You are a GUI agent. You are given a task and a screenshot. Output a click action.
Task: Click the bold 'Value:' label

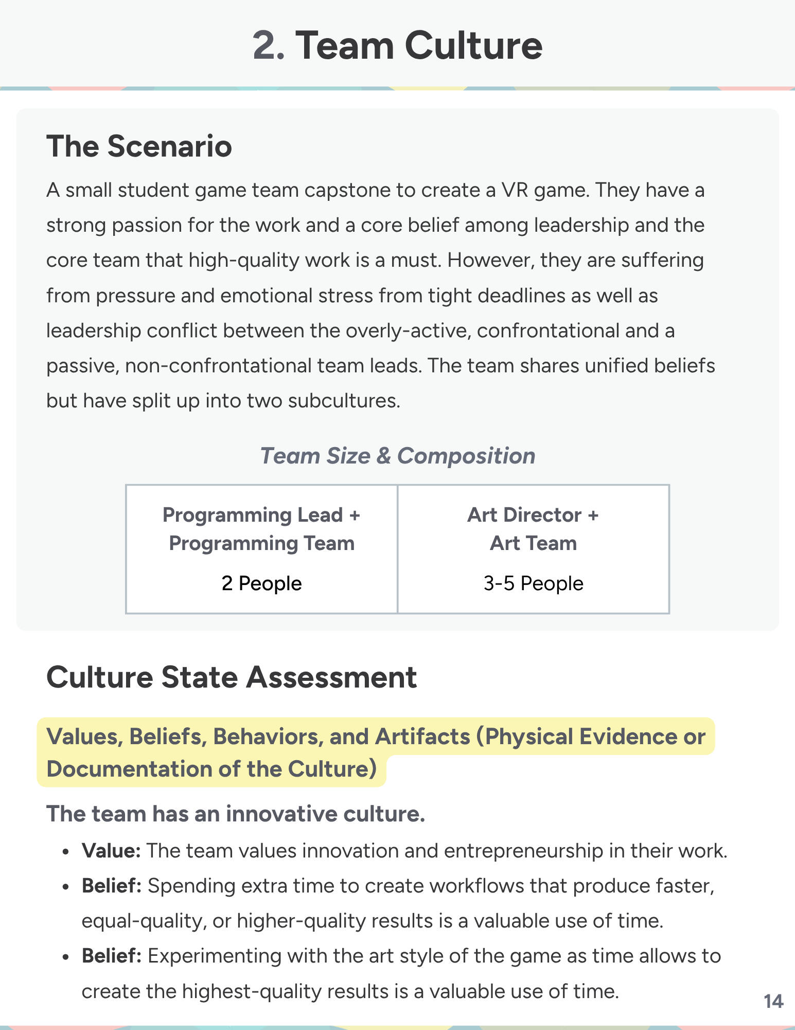point(111,851)
